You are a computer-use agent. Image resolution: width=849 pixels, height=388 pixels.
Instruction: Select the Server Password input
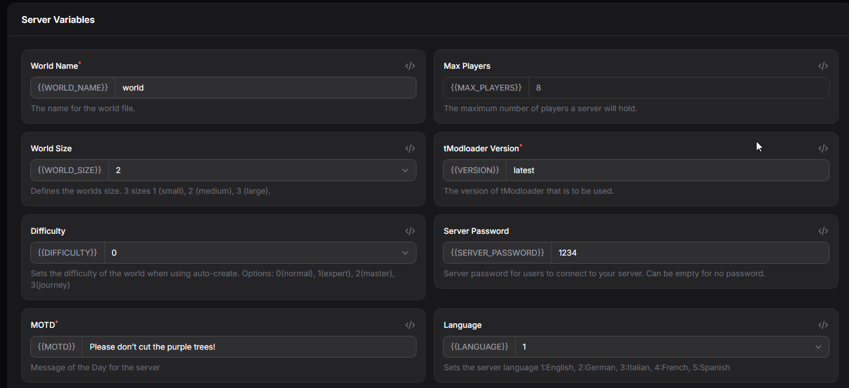point(690,253)
